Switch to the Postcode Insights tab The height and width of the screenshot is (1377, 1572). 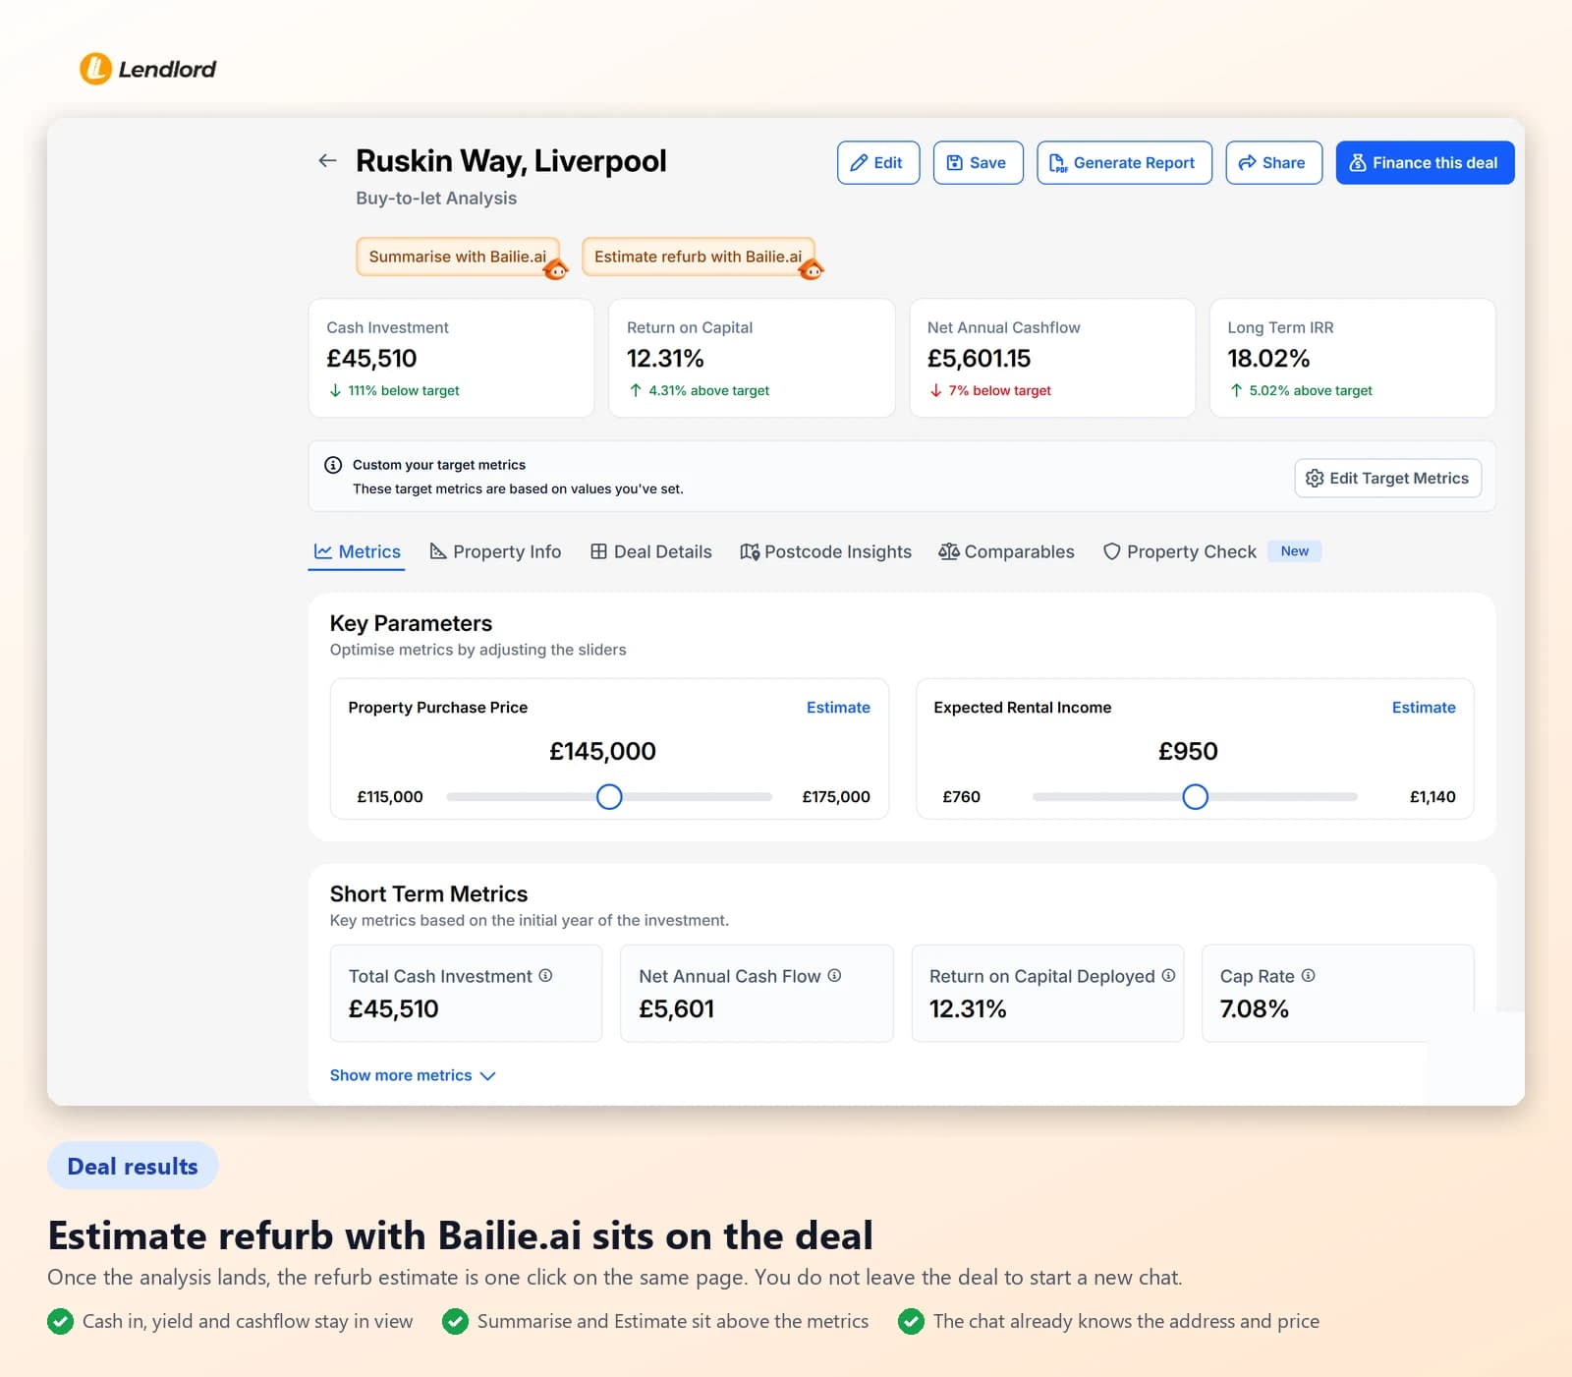825,551
